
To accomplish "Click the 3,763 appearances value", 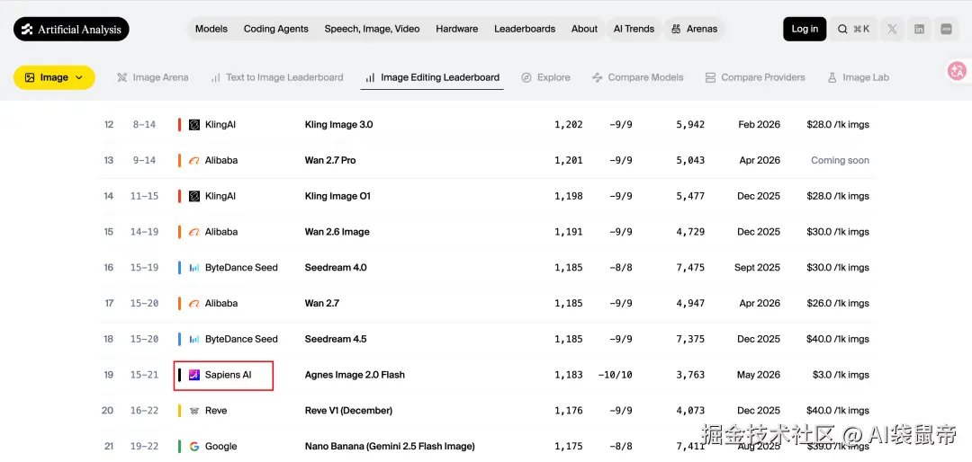I will tap(690, 375).
